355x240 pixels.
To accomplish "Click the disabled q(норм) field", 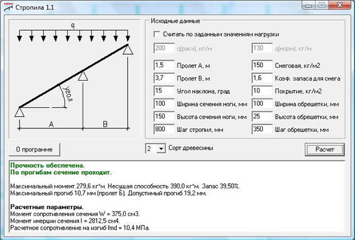I will pos(262,48).
